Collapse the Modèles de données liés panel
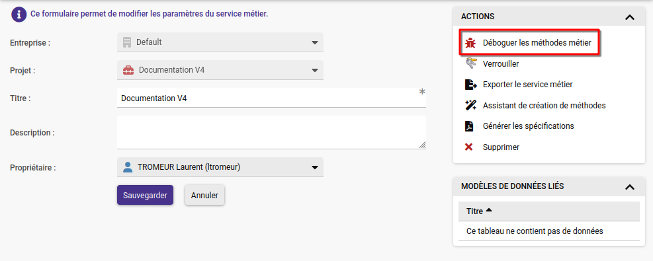 [x=630, y=187]
